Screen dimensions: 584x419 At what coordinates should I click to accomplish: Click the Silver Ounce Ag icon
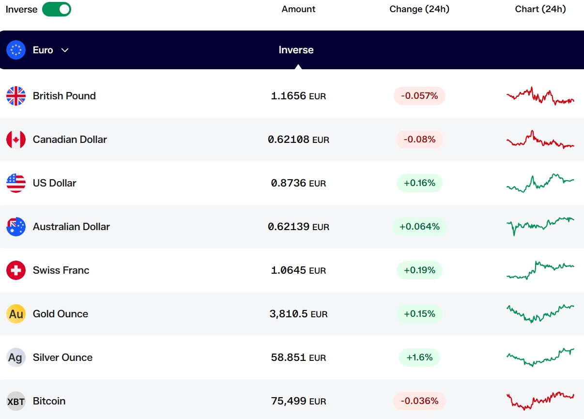coord(16,357)
